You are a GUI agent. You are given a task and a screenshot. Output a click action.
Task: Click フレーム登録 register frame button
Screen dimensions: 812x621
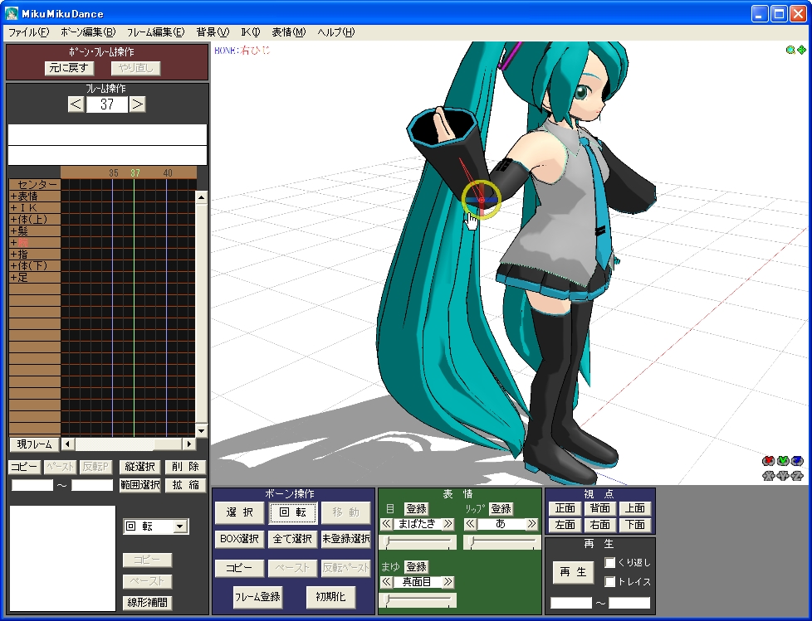click(x=257, y=597)
